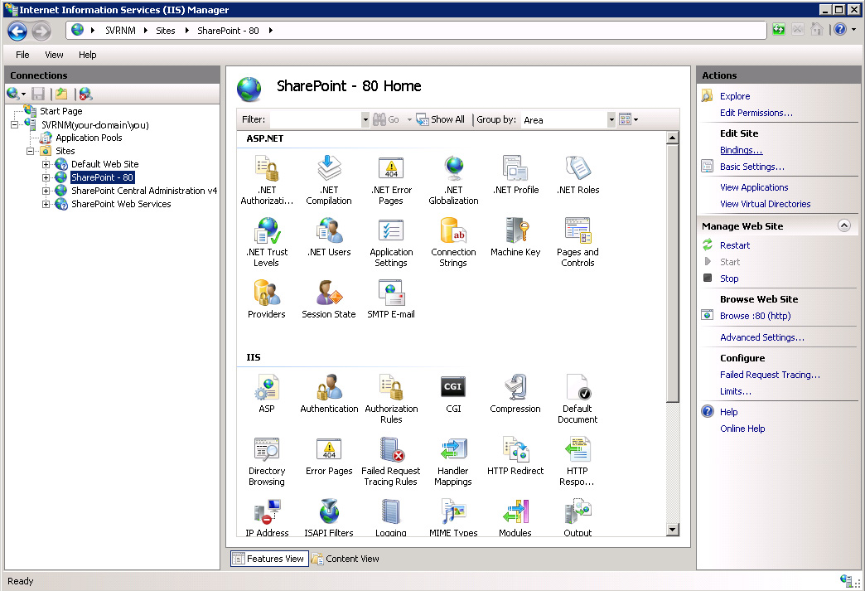Open Handler Mappings feature

453,462
